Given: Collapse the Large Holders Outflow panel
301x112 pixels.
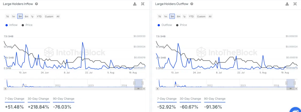Looking at the screenshot, I should pos(295,4).
